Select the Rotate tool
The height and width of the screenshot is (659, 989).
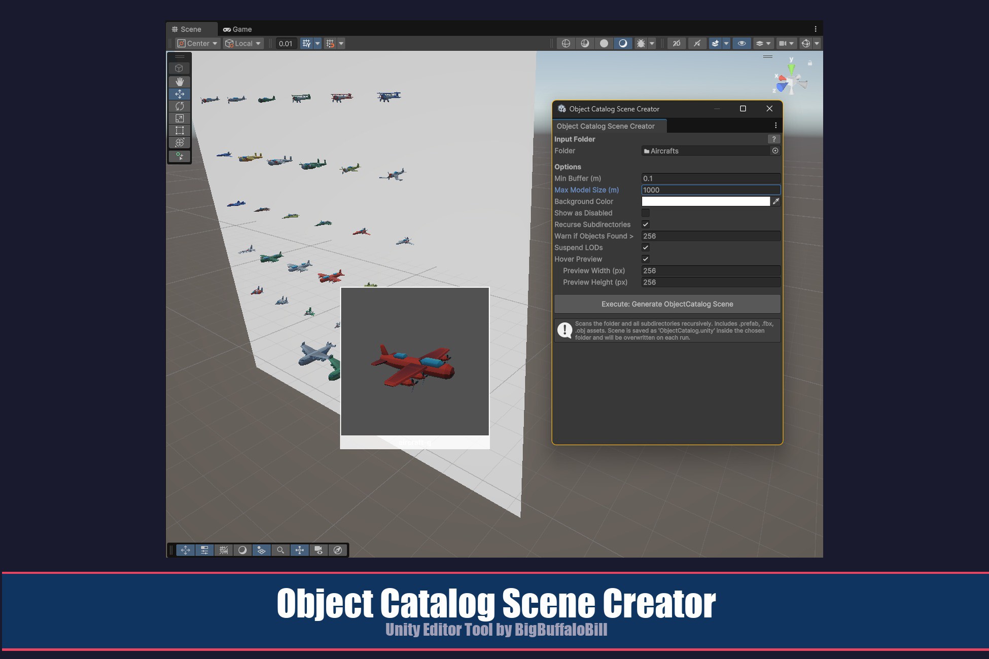click(179, 106)
